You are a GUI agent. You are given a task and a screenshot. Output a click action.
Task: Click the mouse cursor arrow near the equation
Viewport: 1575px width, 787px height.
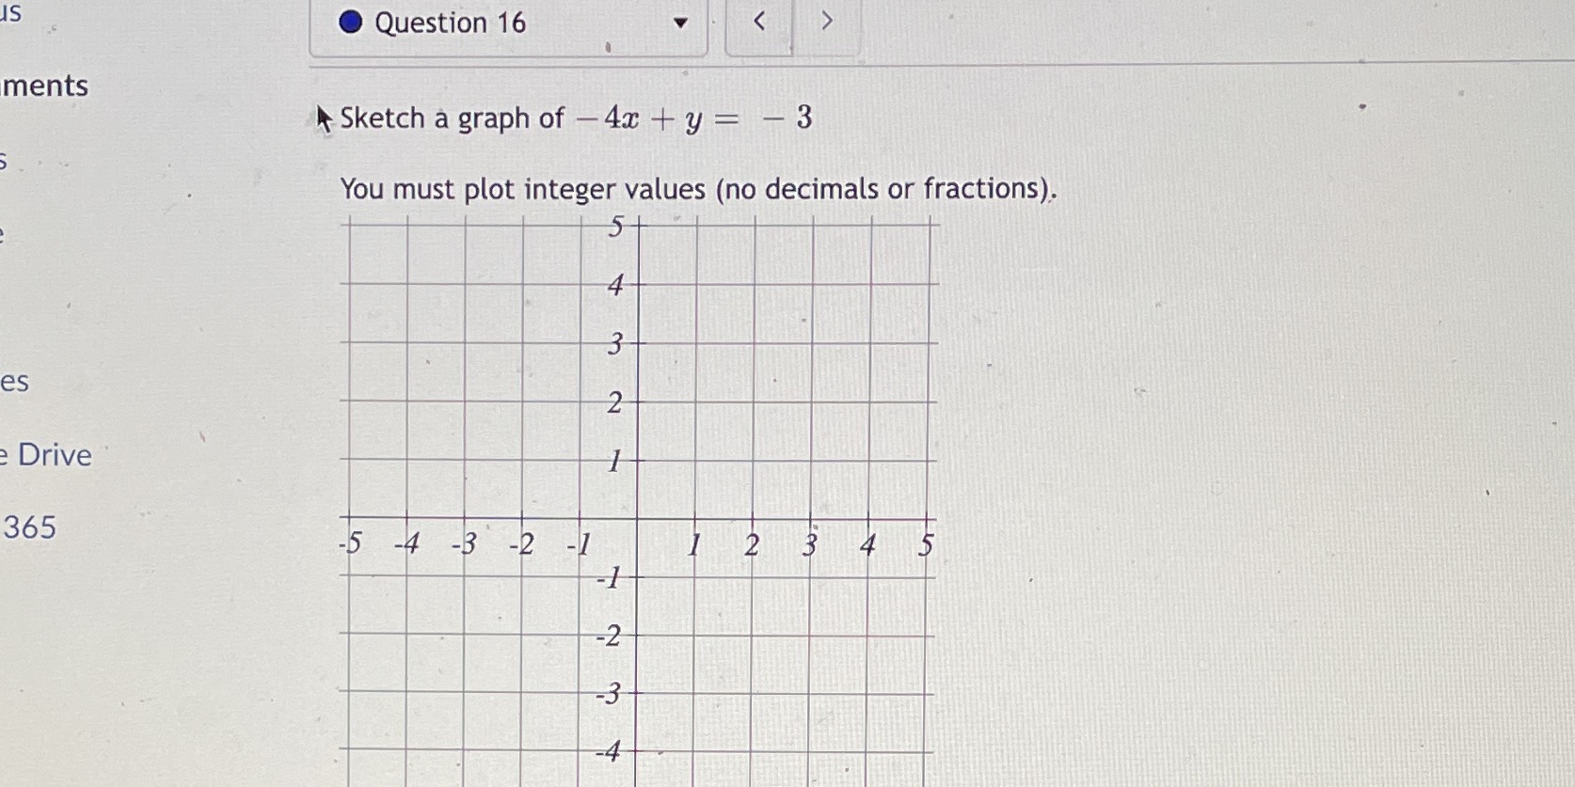click(x=324, y=118)
